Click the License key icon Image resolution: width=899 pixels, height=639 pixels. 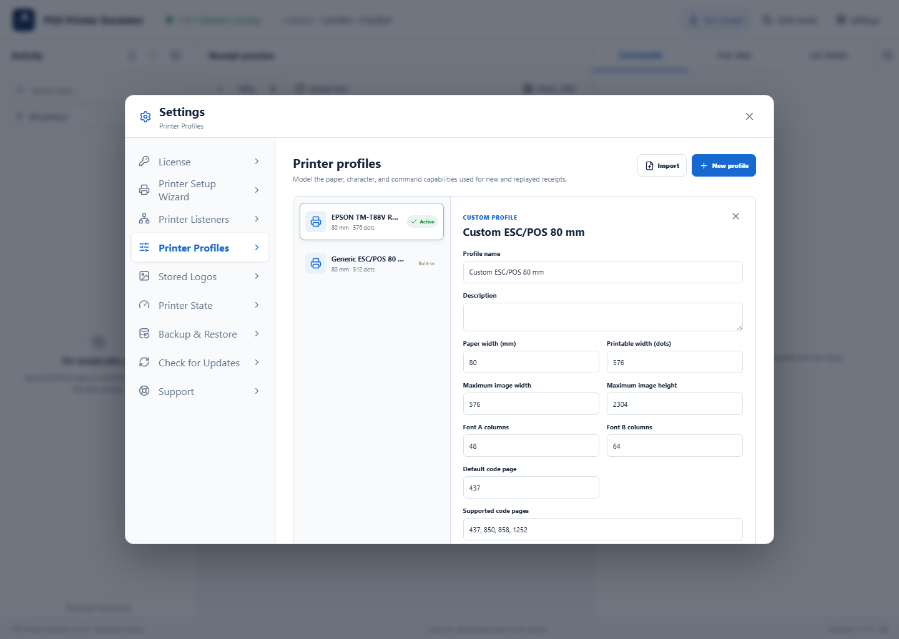coord(144,161)
